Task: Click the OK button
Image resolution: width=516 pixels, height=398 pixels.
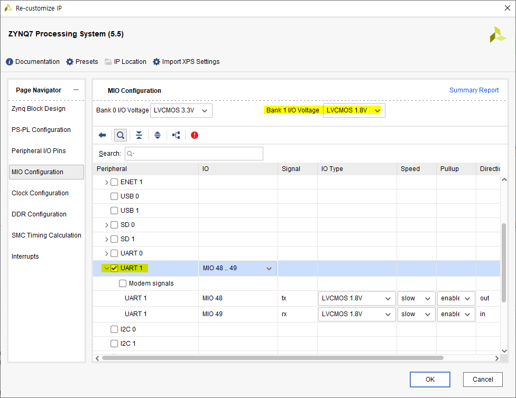Action: click(x=430, y=380)
